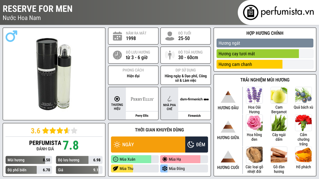Screen dimensions: 319x179
Task: Click the snowflake icon for Mùa Đông
Action: (x=164, y=168)
